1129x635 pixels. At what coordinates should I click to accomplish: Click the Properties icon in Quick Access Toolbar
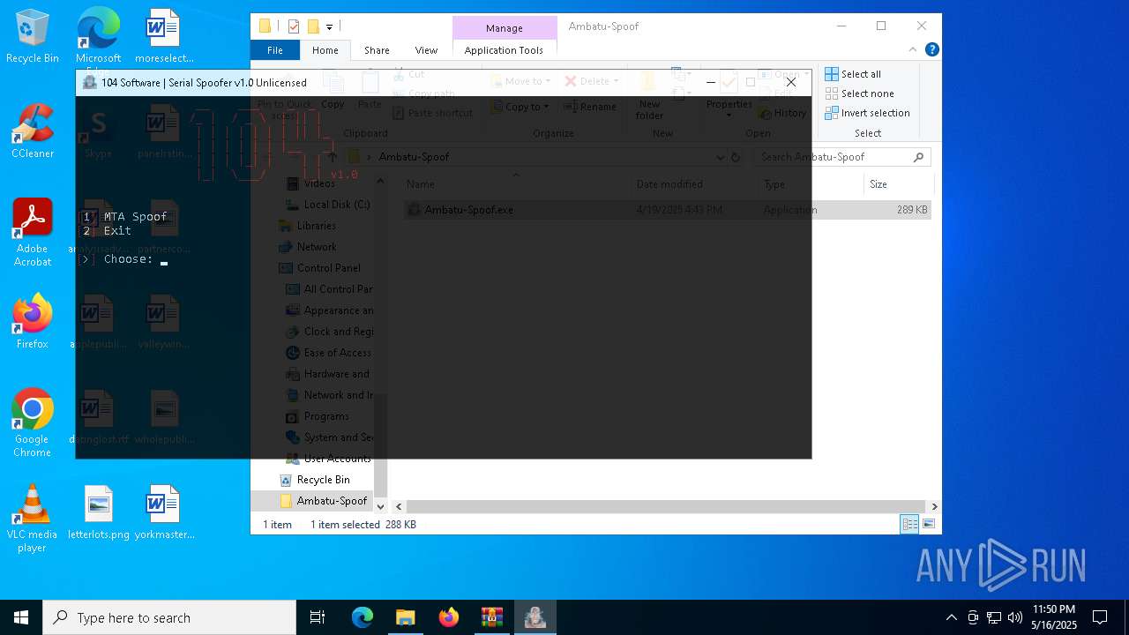(x=294, y=26)
